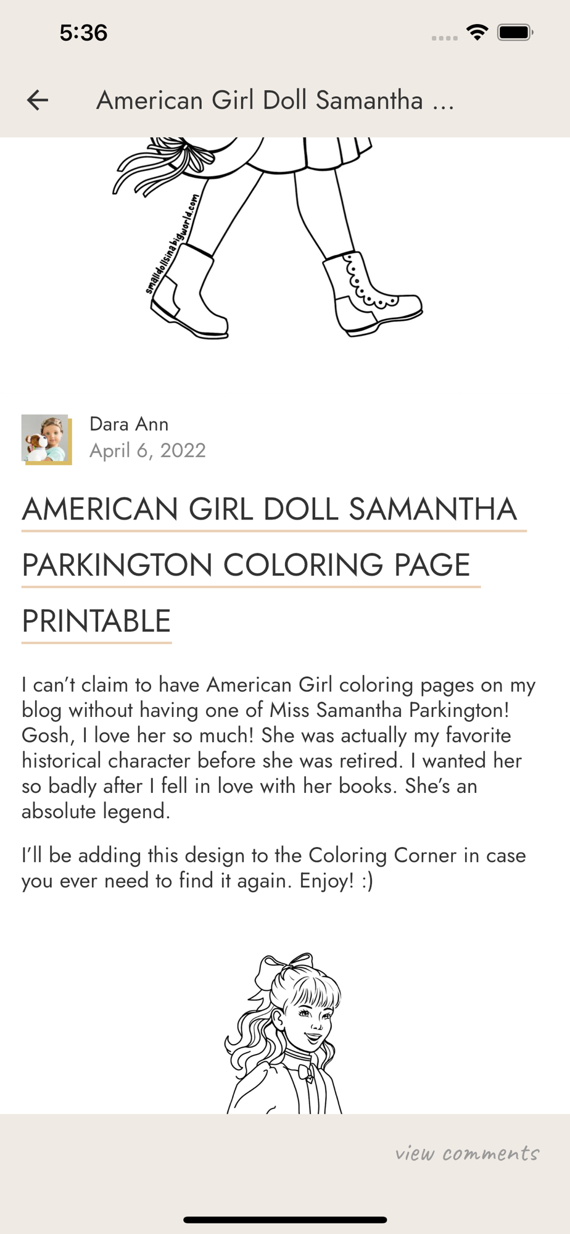Tap the Wi-Fi status icon
The image size is (570, 1234).
[476, 32]
